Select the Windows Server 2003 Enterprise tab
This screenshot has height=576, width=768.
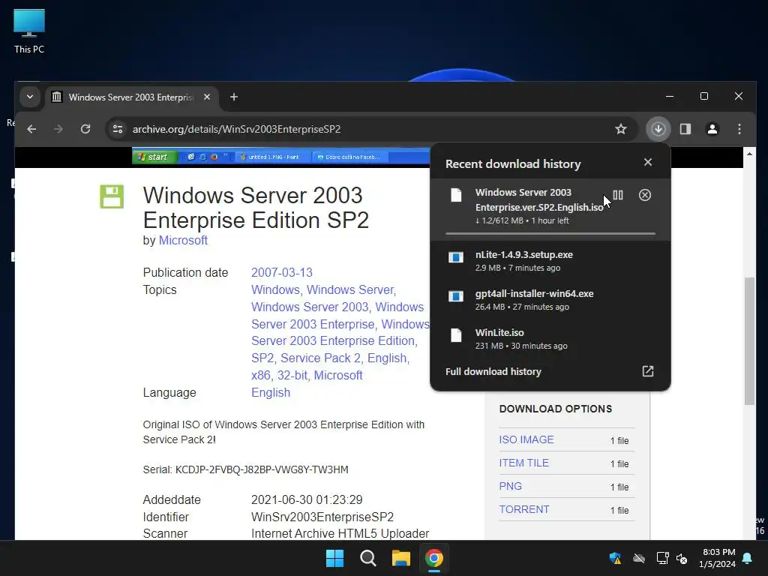pyautogui.click(x=131, y=97)
